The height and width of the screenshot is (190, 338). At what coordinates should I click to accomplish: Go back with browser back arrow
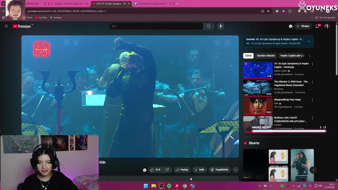[x=4, y=11]
